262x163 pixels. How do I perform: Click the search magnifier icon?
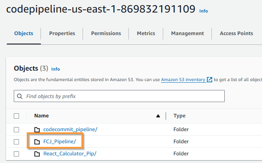(x=20, y=96)
